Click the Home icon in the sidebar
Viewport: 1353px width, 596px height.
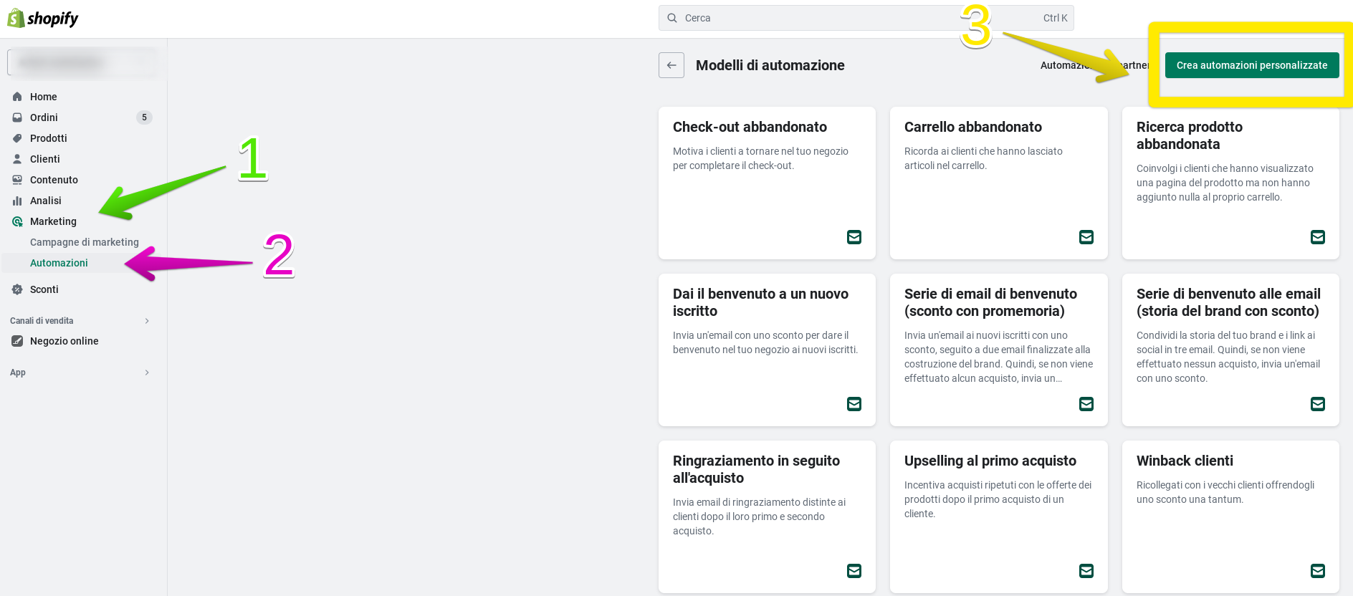click(x=17, y=97)
